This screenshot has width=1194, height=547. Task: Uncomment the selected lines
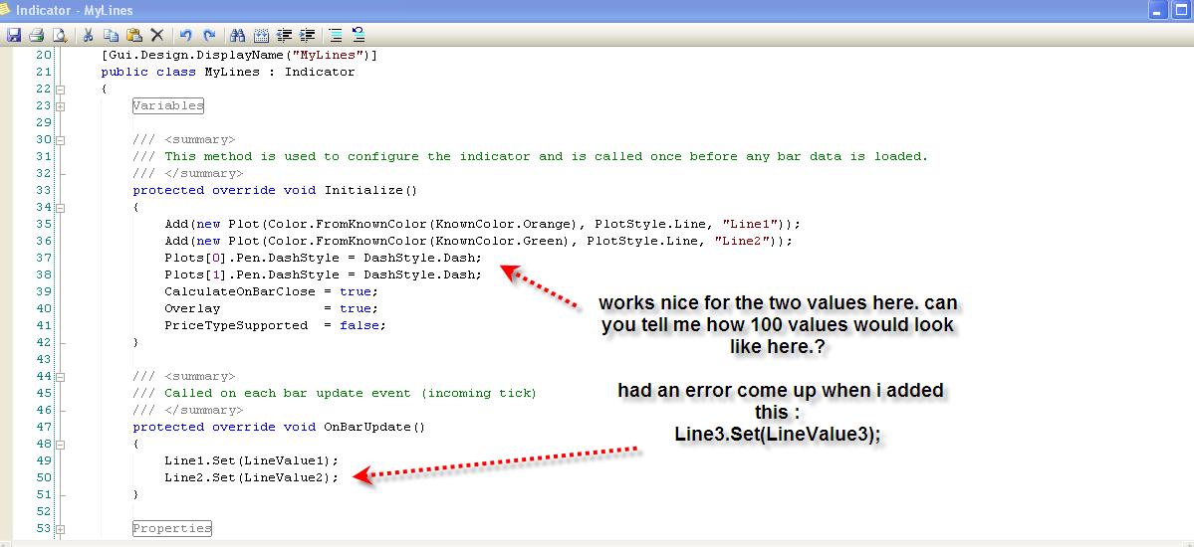coord(358,34)
